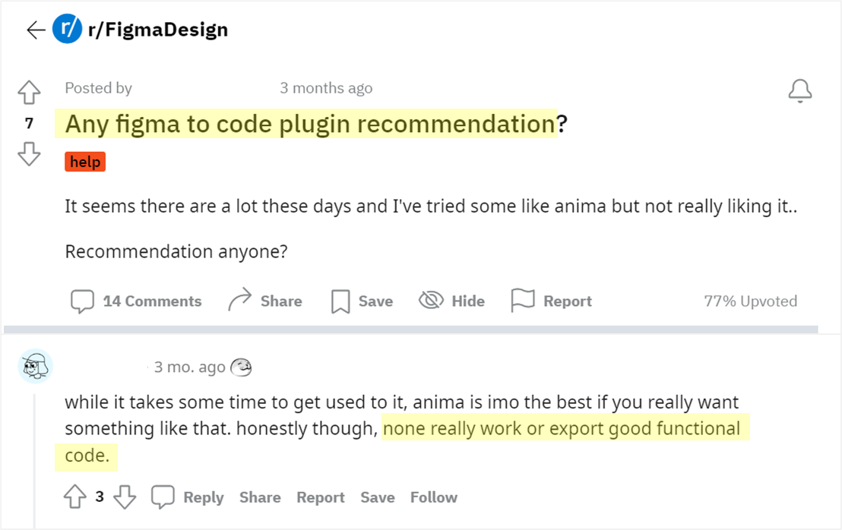
Task: Downvote the post with the down arrow
Action: pos(28,153)
